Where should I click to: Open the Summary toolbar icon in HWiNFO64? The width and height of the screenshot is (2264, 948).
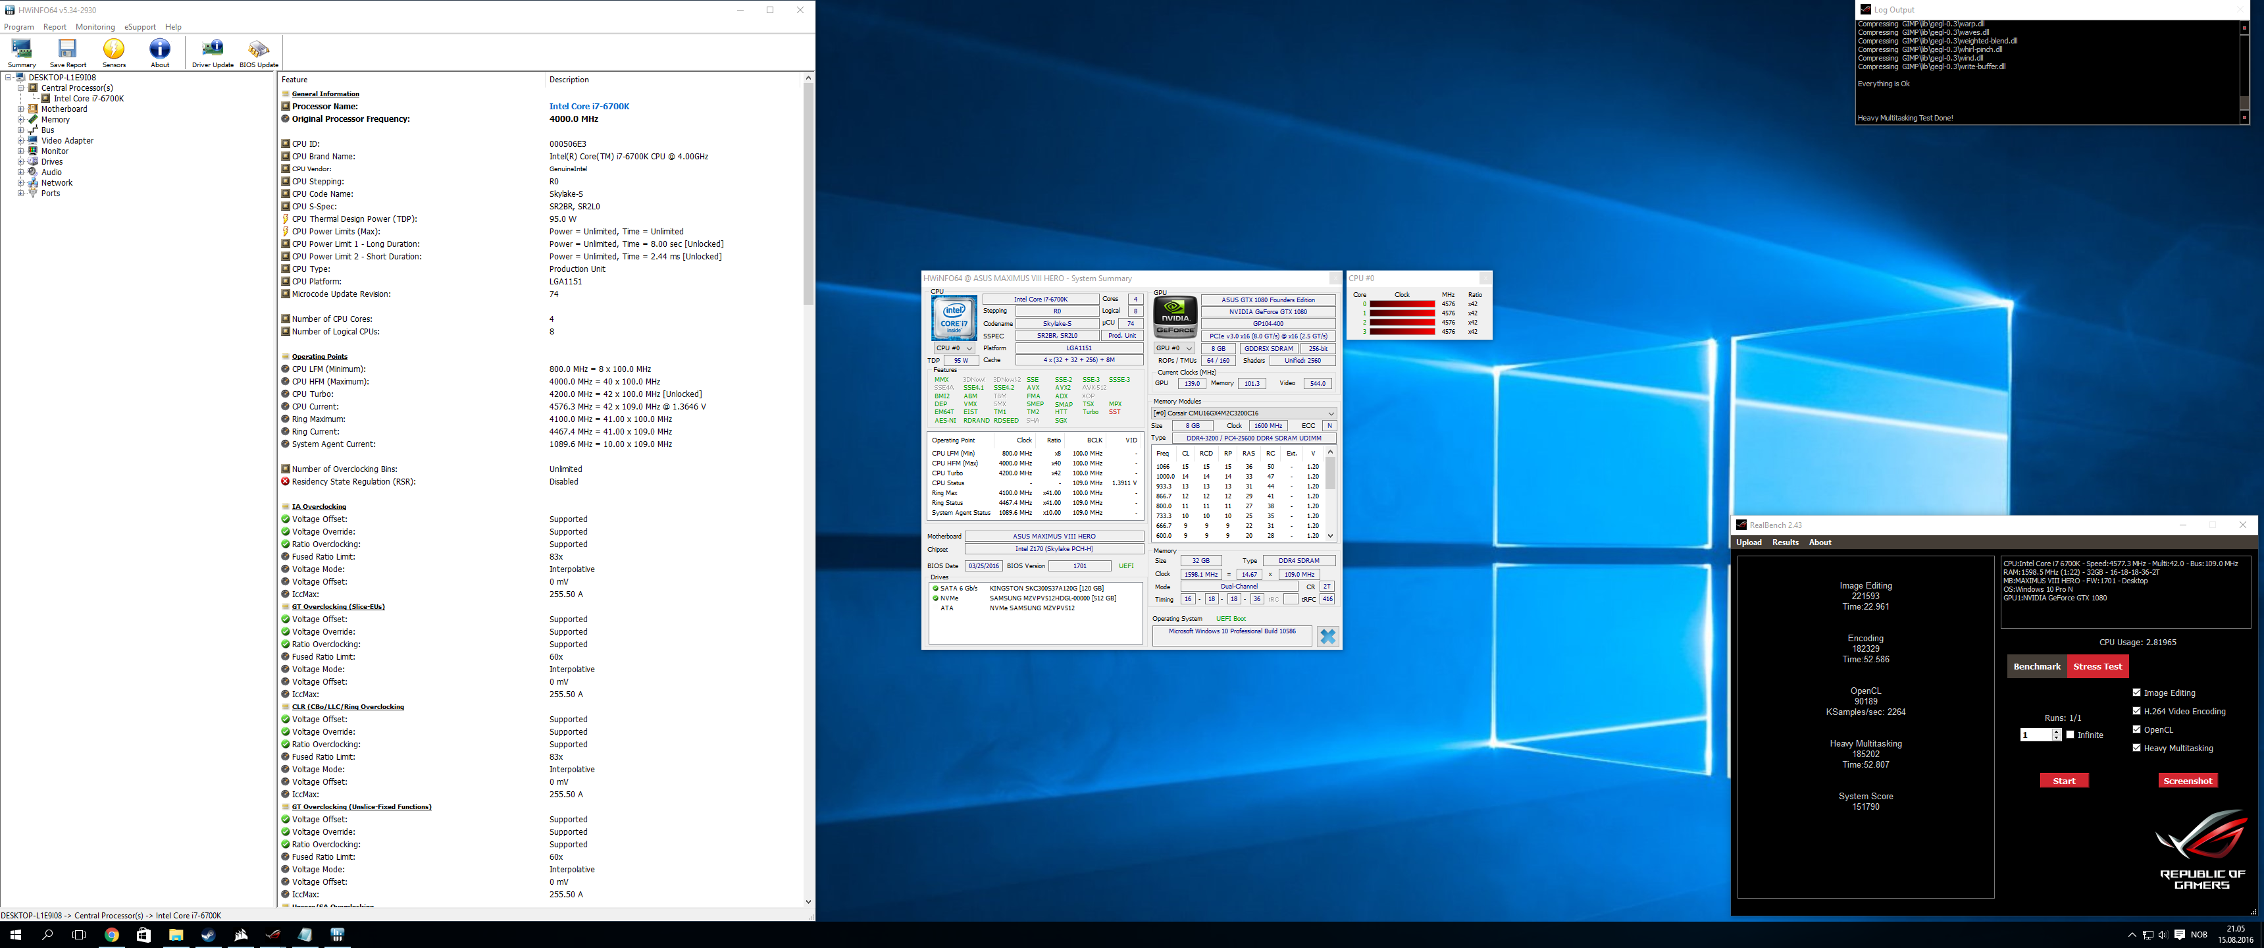[x=22, y=53]
